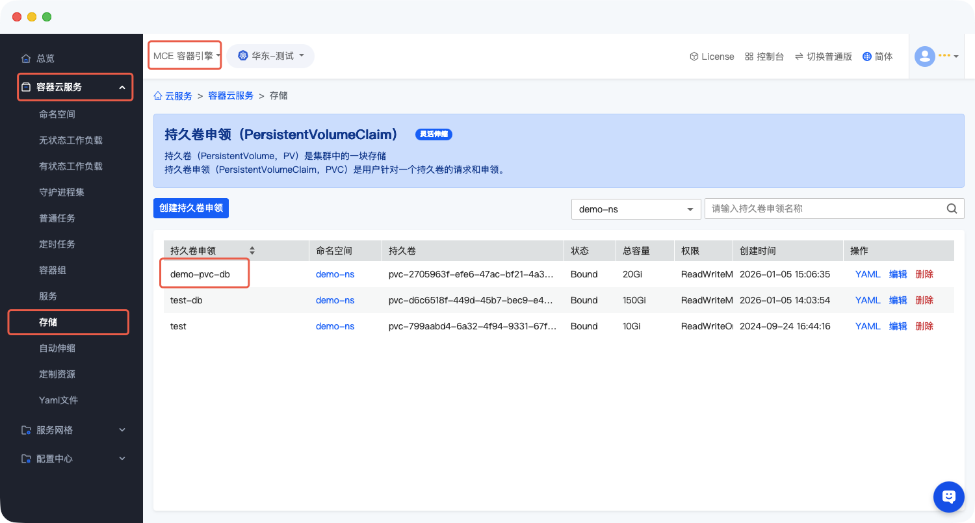This screenshot has width=975, height=523.
Task: Click the globe language icon
Action: (x=866, y=57)
